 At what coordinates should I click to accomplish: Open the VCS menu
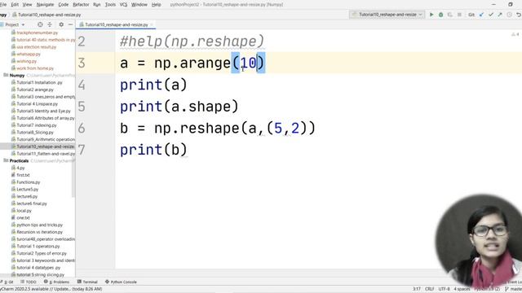[x=123, y=5]
